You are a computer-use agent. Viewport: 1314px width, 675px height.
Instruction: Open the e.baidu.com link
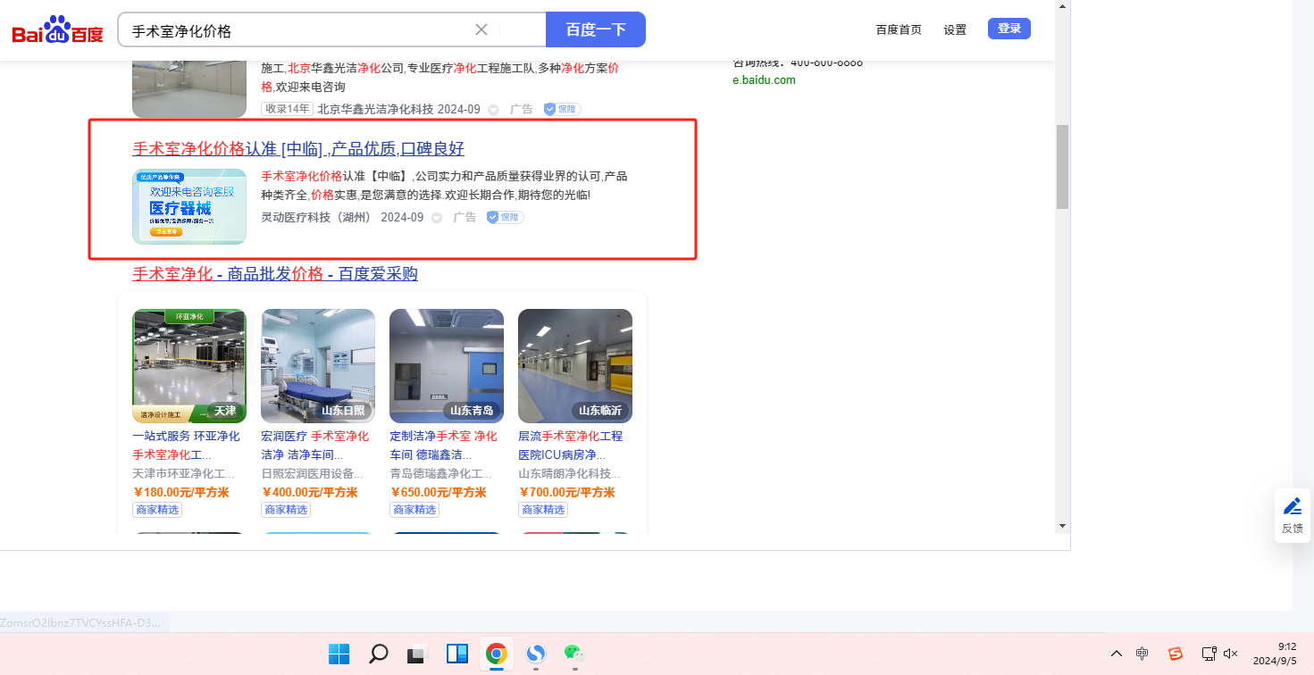click(764, 80)
